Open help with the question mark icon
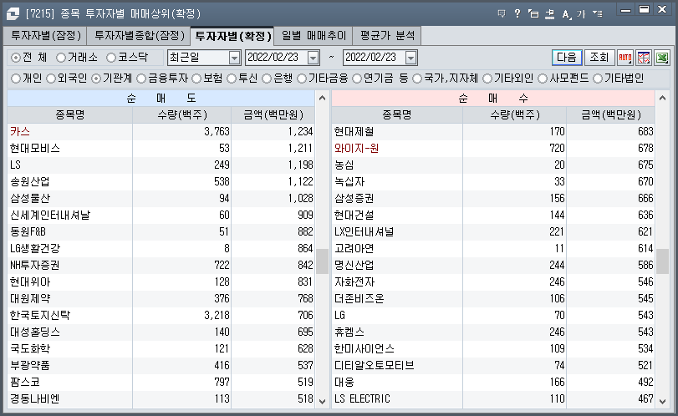This screenshot has width=678, height=416. 517,14
